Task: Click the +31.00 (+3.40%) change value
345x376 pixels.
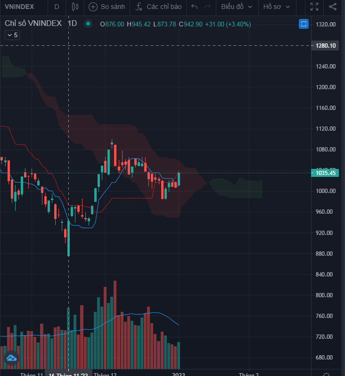Action: 228,24
